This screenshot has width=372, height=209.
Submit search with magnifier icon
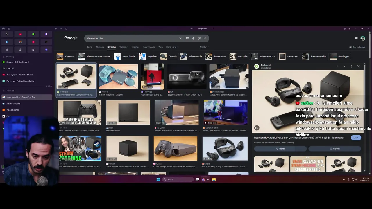(205, 38)
